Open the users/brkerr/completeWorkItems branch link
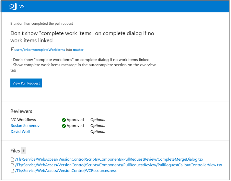This screenshot has width=231, height=181. (x=40, y=50)
